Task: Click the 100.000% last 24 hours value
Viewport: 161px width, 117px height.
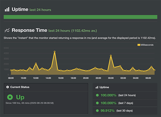Action: pyautogui.click(x=108, y=95)
